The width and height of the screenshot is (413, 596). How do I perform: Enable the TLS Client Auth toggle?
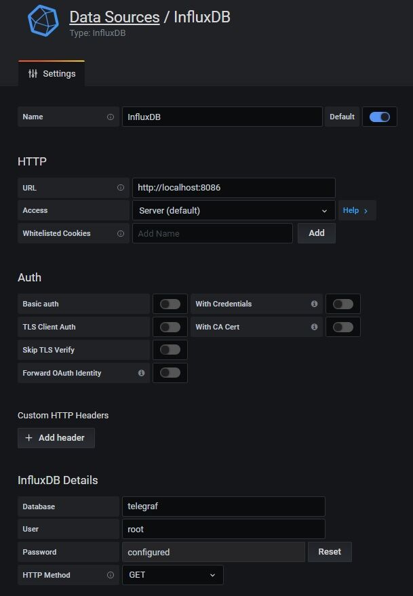point(170,327)
